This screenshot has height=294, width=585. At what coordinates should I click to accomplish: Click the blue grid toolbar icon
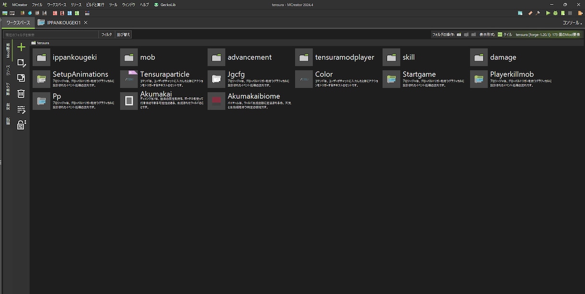coord(70,13)
